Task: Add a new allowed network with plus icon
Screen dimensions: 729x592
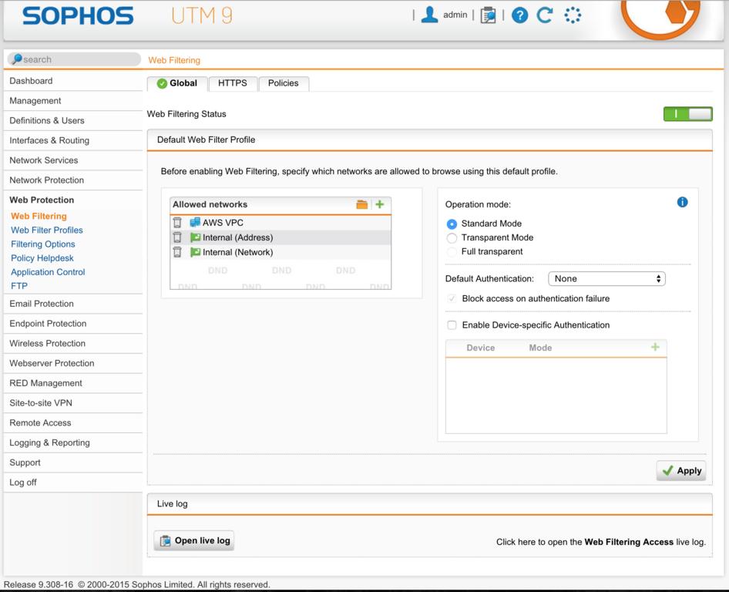Action: coord(380,204)
